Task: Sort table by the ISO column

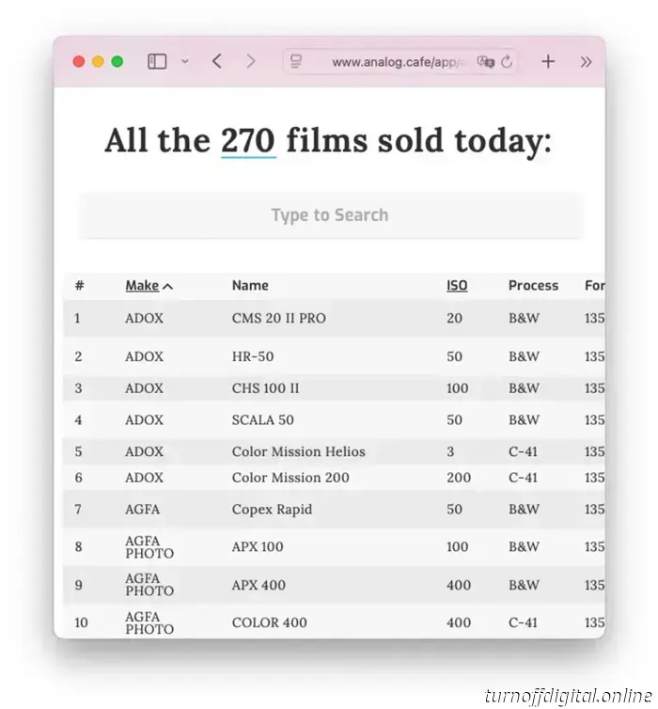Action: (x=457, y=286)
